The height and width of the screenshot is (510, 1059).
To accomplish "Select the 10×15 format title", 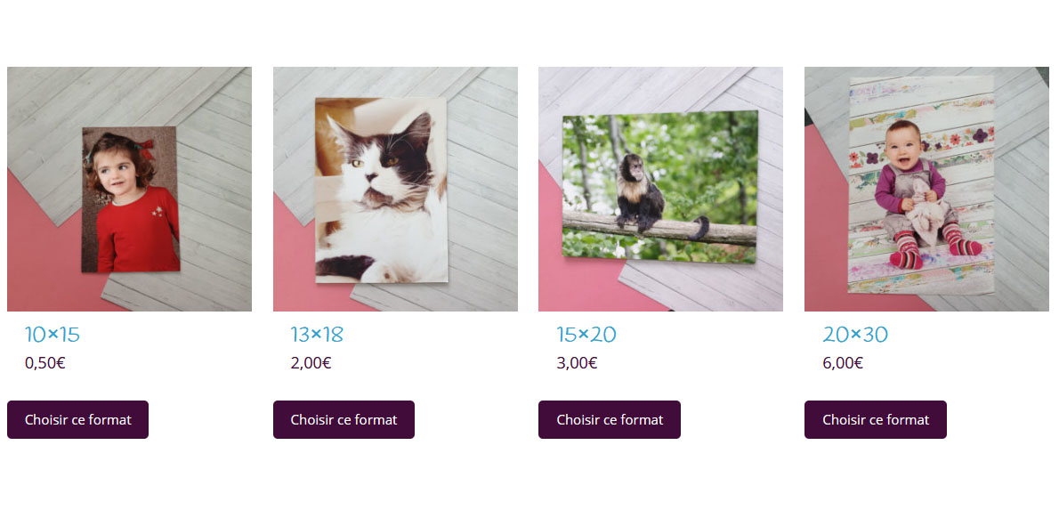I will pyautogui.click(x=52, y=335).
